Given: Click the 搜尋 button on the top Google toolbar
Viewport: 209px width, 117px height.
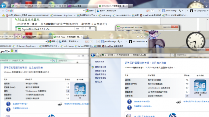Looking at the screenshot, I should (90, 11).
